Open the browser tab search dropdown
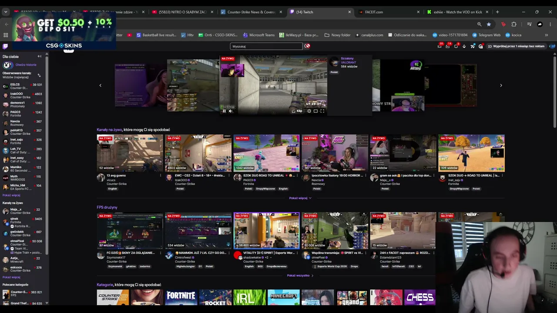This screenshot has width=557, height=313. (x=6, y=12)
